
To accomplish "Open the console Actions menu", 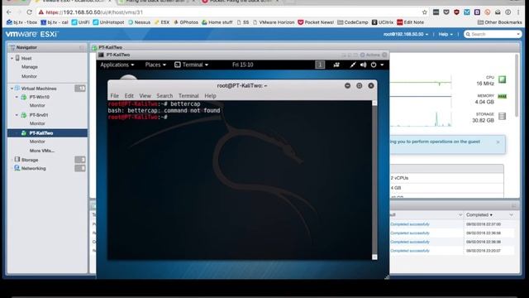I will [x=370, y=55].
